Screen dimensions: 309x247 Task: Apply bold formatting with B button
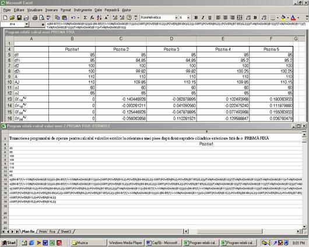point(196,17)
